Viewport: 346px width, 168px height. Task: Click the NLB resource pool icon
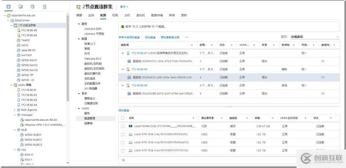coord(19,130)
